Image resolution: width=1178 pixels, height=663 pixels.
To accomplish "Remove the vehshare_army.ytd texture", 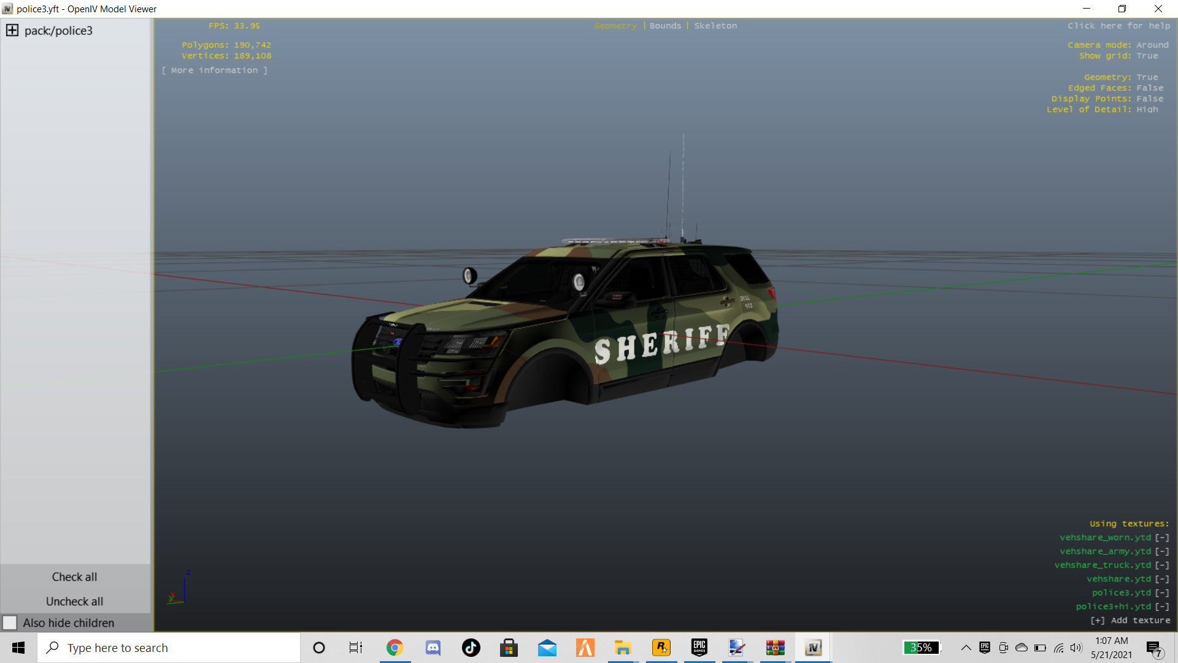I will pyautogui.click(x=1162, y=551).
